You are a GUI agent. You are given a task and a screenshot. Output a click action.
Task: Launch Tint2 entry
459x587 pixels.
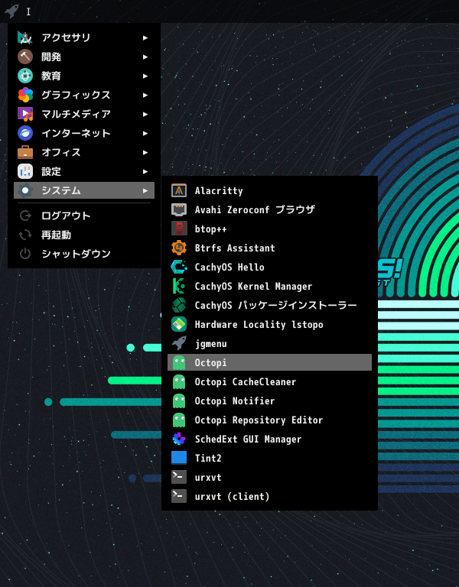pos(269,458)
